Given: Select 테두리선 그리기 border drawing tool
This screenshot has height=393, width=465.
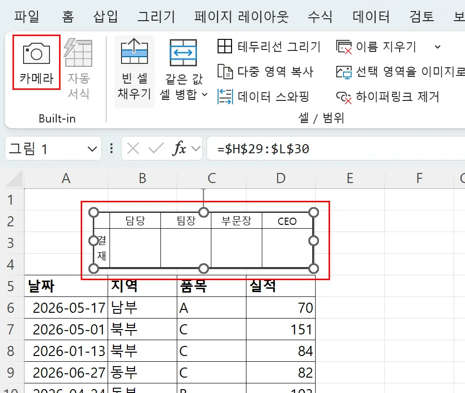Looking at the screenshot, I should [x=224, y=47].
